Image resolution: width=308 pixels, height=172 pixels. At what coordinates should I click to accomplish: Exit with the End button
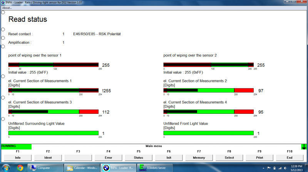pyautogui.click(x=290, y=157)
